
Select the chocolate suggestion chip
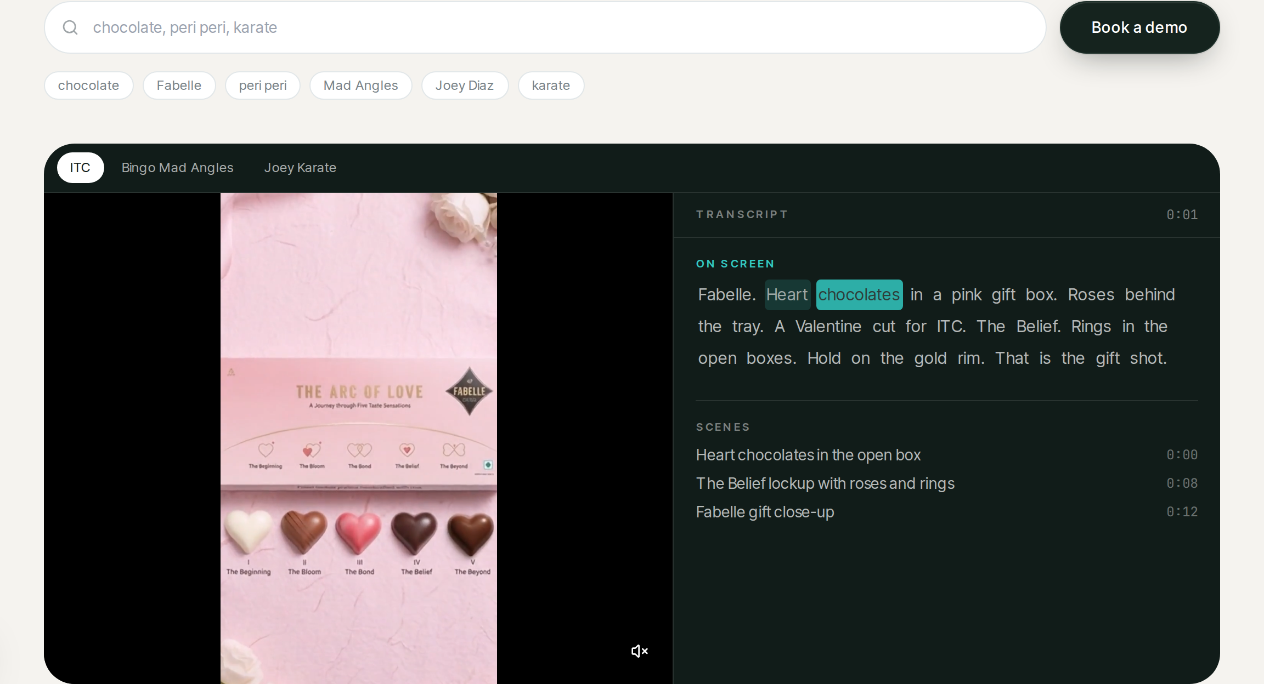click(x=88, y=86)
